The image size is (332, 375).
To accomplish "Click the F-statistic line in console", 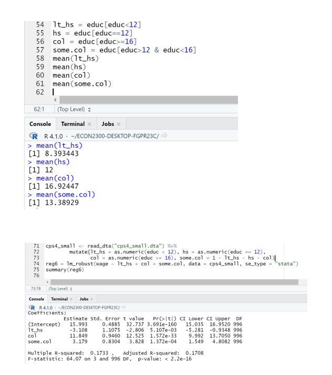I will click(110, 359).
